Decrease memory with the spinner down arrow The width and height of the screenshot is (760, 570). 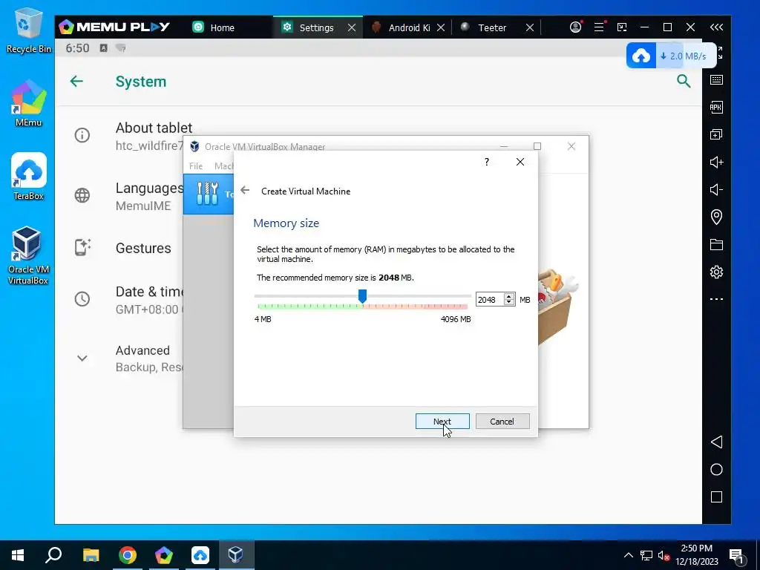[509, 303]
